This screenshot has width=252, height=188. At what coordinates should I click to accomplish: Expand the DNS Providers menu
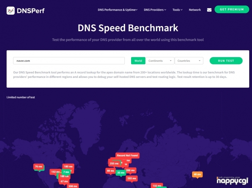point(155,10)
